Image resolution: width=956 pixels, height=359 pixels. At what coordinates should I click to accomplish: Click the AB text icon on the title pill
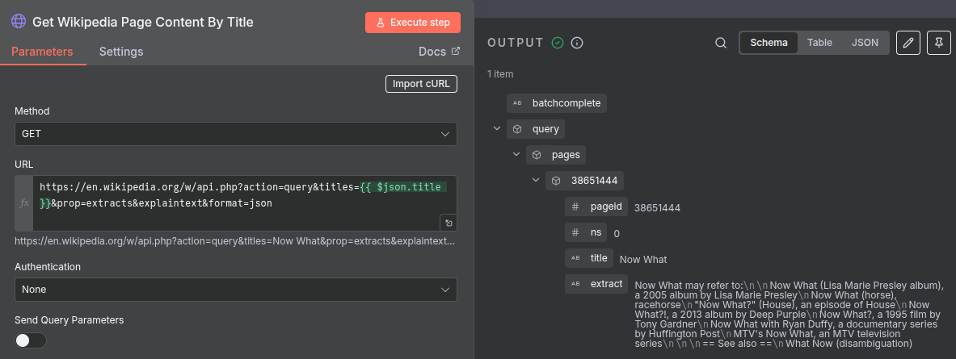click(x=575, y=258)
